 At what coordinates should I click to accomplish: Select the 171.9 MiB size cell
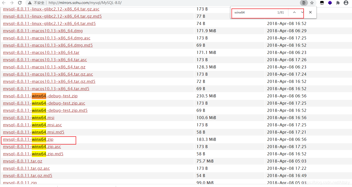206,31
